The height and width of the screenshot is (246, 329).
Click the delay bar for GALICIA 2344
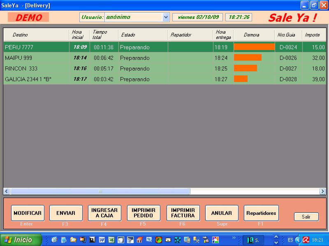(x=241, y=79)
